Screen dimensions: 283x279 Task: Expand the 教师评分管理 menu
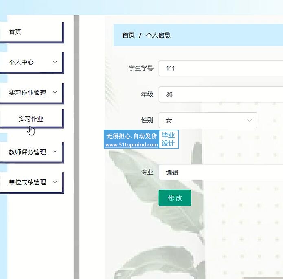31,152
